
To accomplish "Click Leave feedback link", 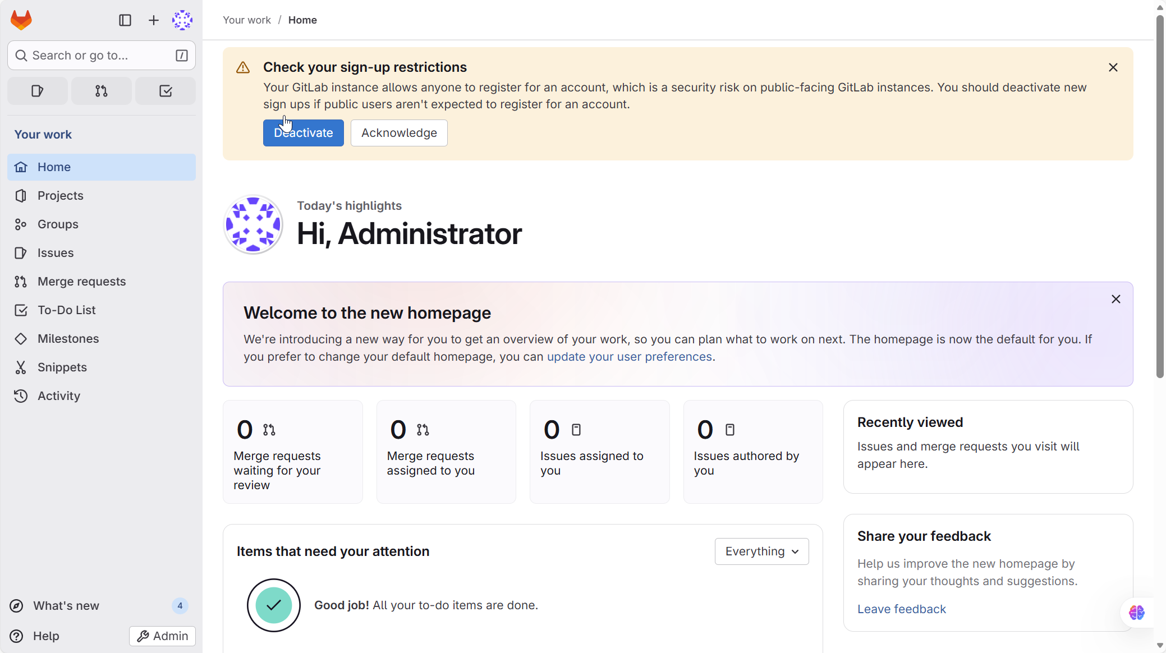I will tap(901, 609).
